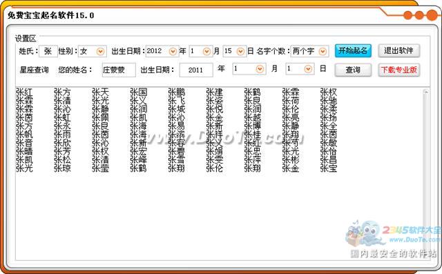Select the name 张建 in the results
Viewport: 442px width, 274px height.
click(x=215, y=92)
